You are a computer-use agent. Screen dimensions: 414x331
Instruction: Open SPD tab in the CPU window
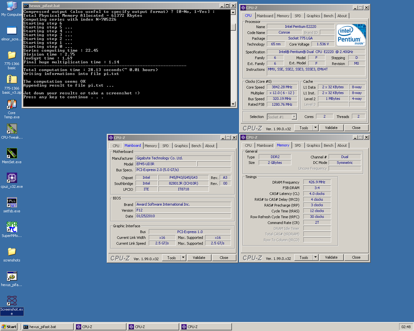298,16
